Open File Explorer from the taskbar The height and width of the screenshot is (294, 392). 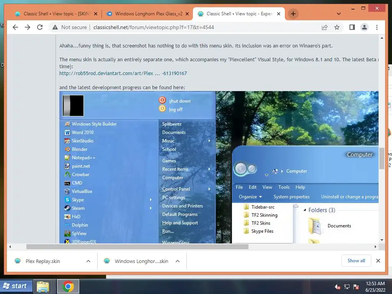(x=43, y=286)
